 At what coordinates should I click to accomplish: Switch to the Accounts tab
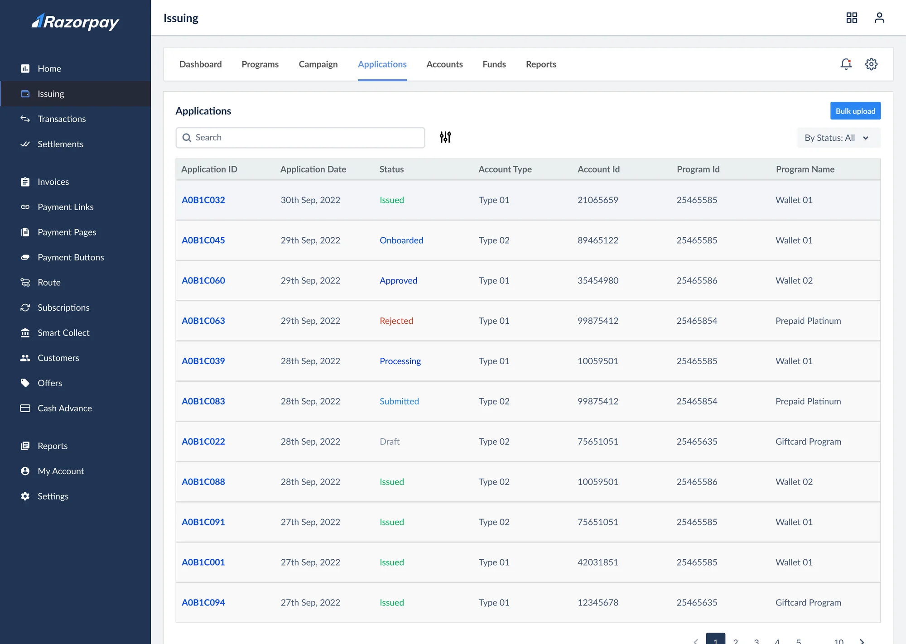click(444, 64)
